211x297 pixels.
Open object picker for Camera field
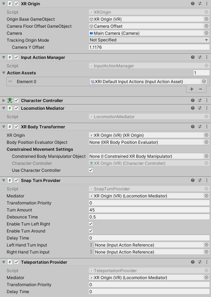pyautogui.click(x=206, y=33)
